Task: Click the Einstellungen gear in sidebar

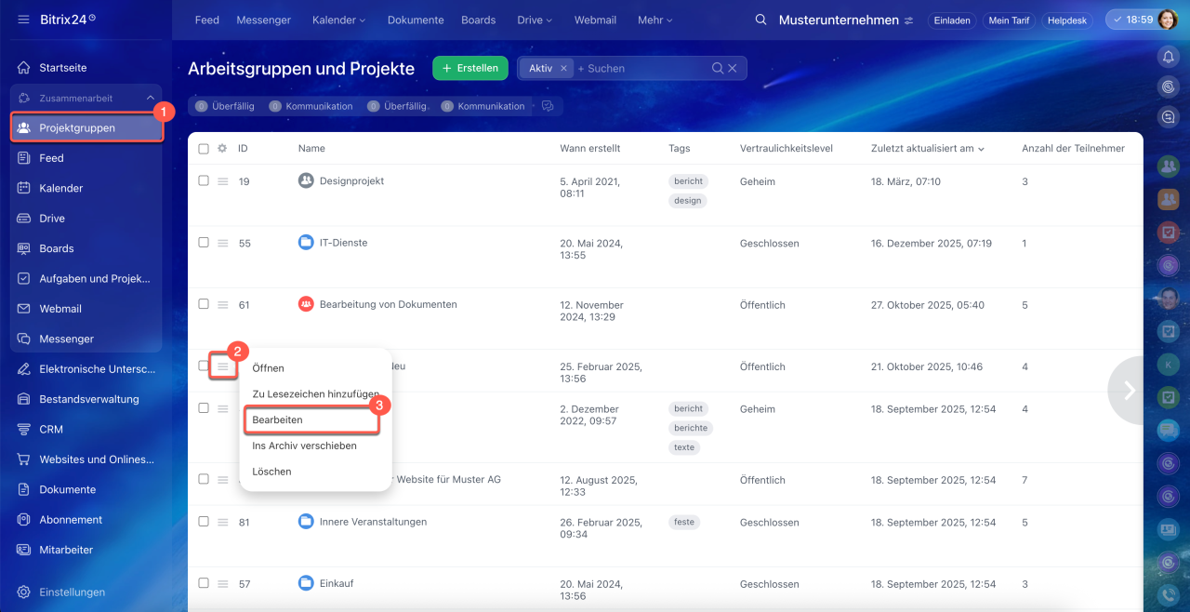Action: pos(24,592)
